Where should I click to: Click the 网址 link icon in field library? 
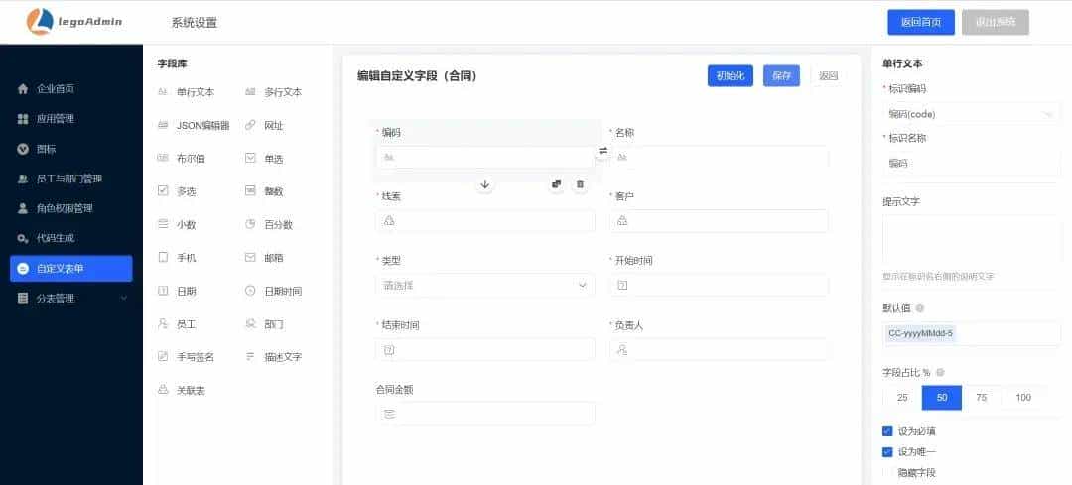click(250, 126)
